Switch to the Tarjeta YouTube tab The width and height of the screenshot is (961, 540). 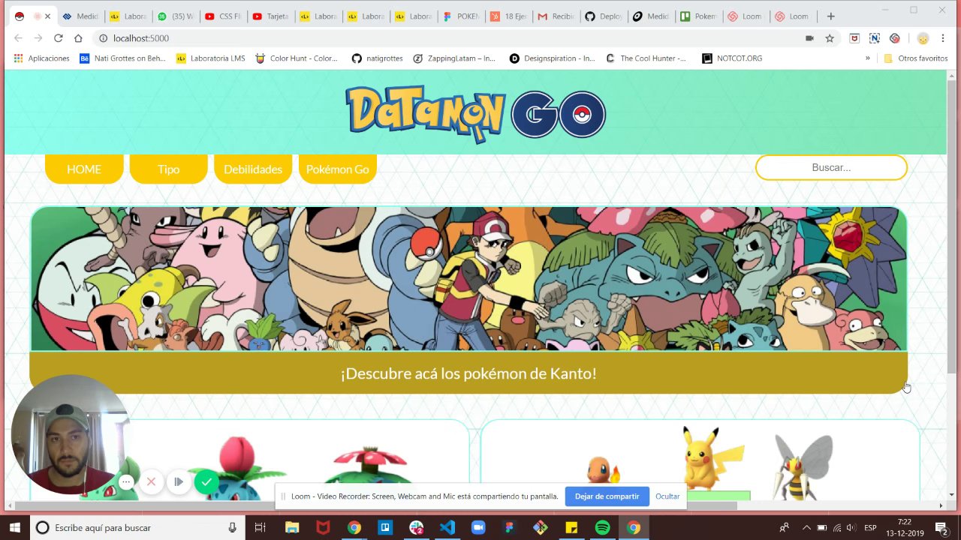pyautogui.click(x=271, y=16)
